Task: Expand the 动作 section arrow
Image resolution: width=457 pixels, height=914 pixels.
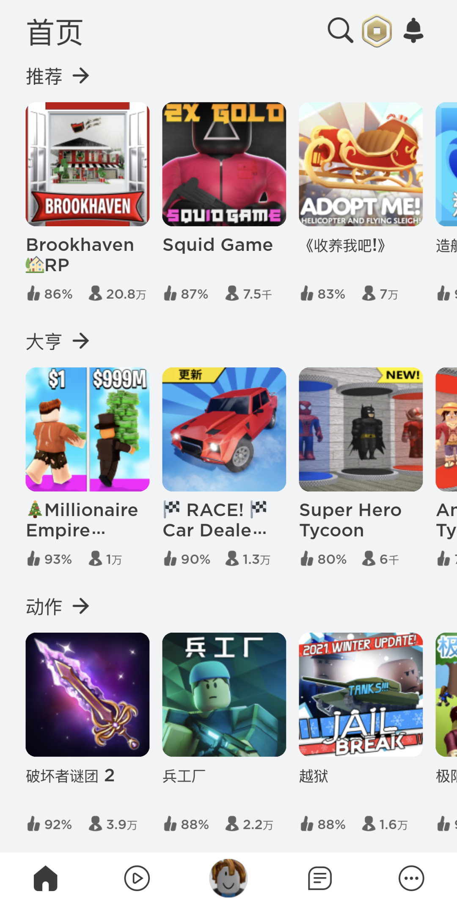Action: click(81, 606)
